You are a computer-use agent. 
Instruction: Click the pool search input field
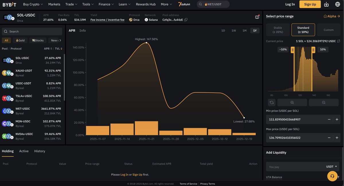click(x=32, y=31)
